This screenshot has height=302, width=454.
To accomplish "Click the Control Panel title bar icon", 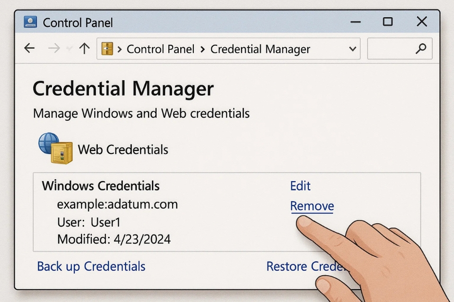I will 30,22.
